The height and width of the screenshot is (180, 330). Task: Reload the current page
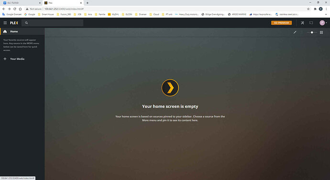[15, 9]
